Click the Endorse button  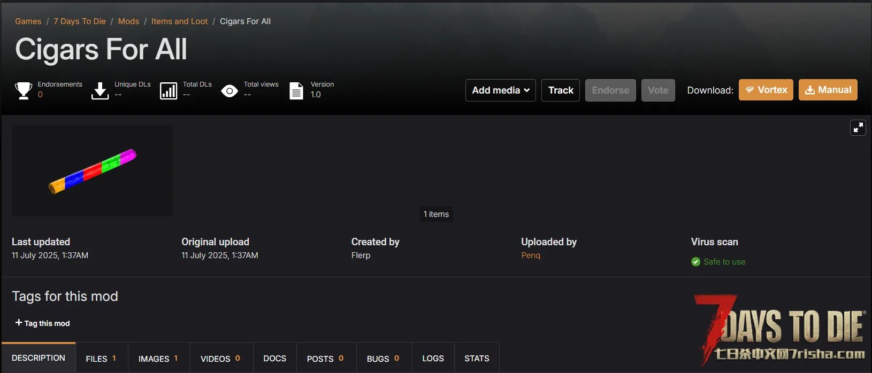(610, 90)
